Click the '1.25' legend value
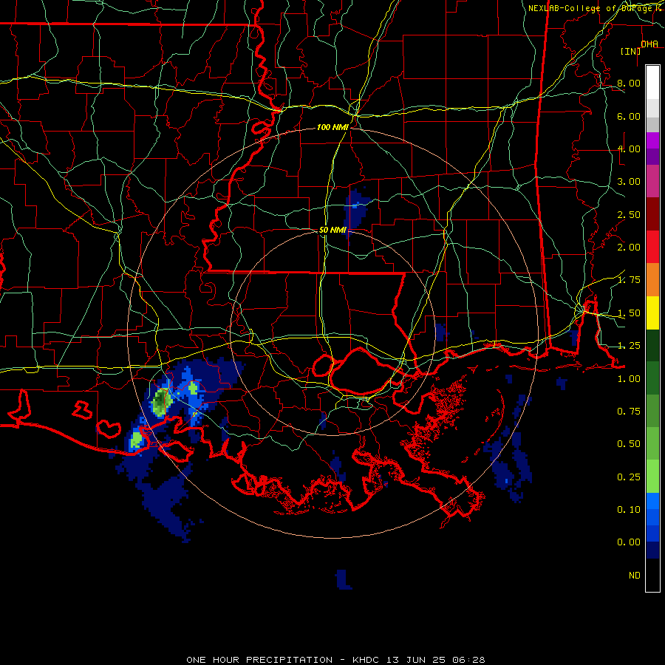 (629, 346)
